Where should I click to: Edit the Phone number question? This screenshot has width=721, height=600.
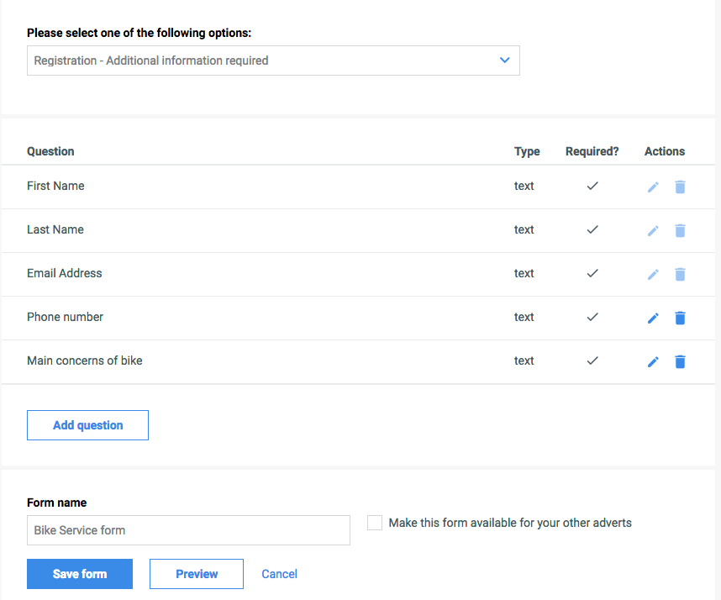tap(653, 318)
